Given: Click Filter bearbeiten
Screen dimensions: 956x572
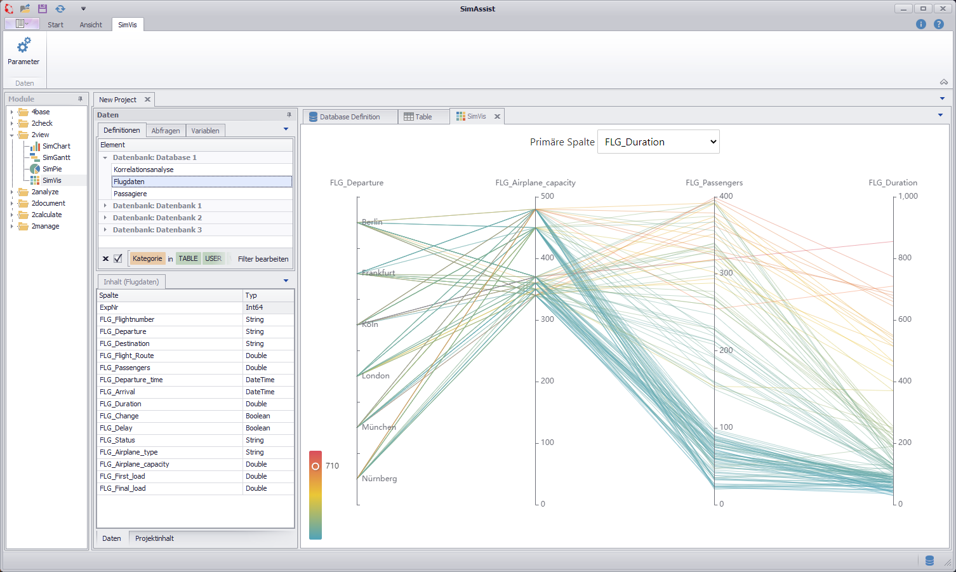Looking at the screenshot, I should [263, 259].
